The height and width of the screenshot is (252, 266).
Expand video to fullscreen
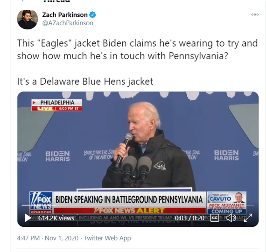coord(248,218)
